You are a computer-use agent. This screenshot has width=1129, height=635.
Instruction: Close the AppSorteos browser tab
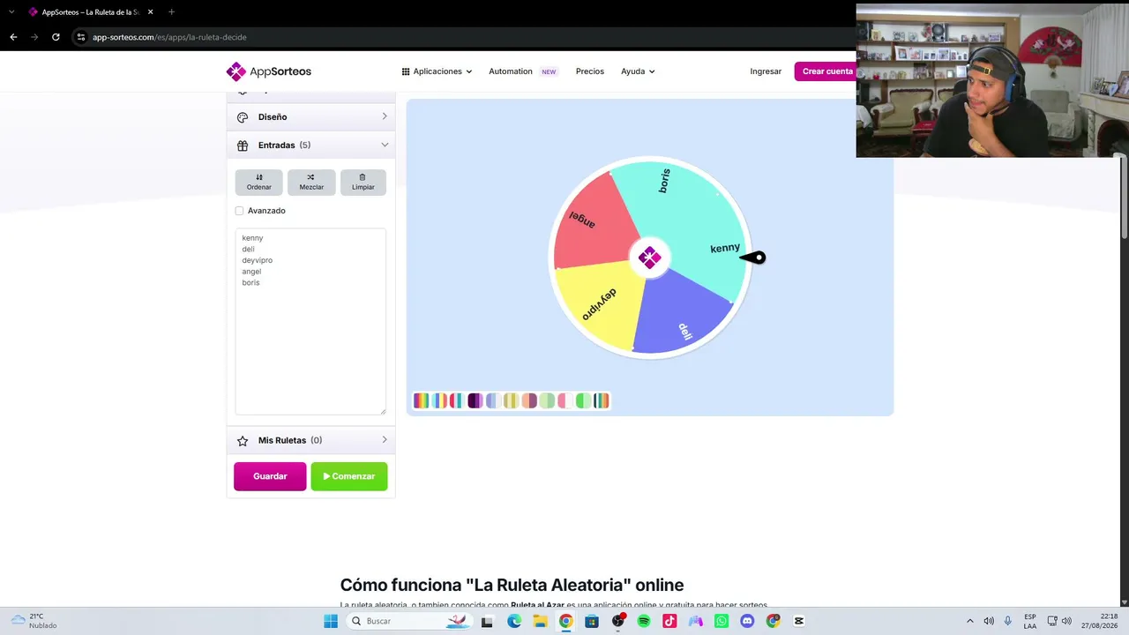point(150,12)
